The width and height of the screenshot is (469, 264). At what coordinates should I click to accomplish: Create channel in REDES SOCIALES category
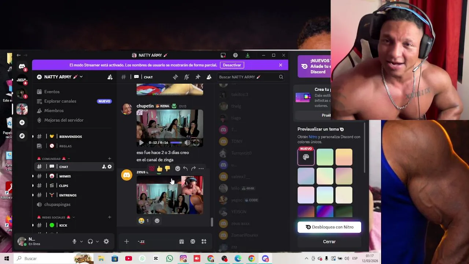pyautogui.click(x=110, y=217)
